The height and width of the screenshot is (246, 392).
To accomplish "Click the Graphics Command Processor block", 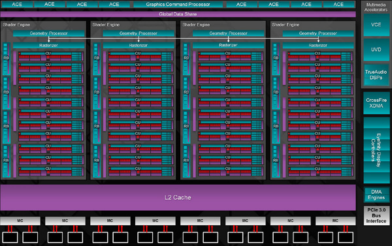I will click(x=178, y=5).
